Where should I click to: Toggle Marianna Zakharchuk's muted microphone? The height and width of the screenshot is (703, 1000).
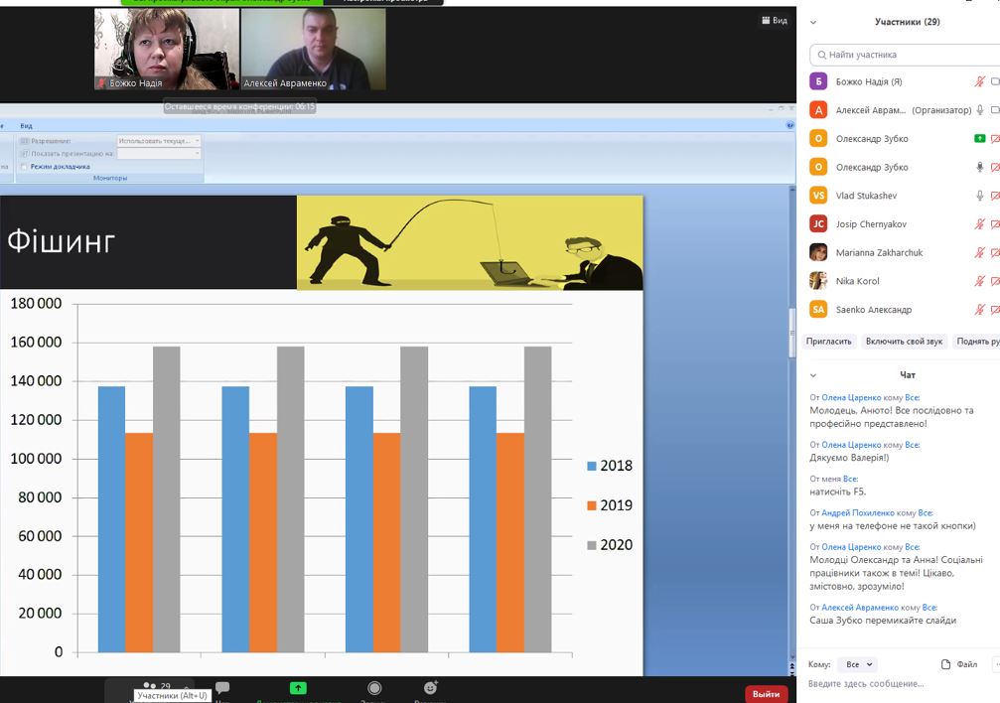pos(979,253)
